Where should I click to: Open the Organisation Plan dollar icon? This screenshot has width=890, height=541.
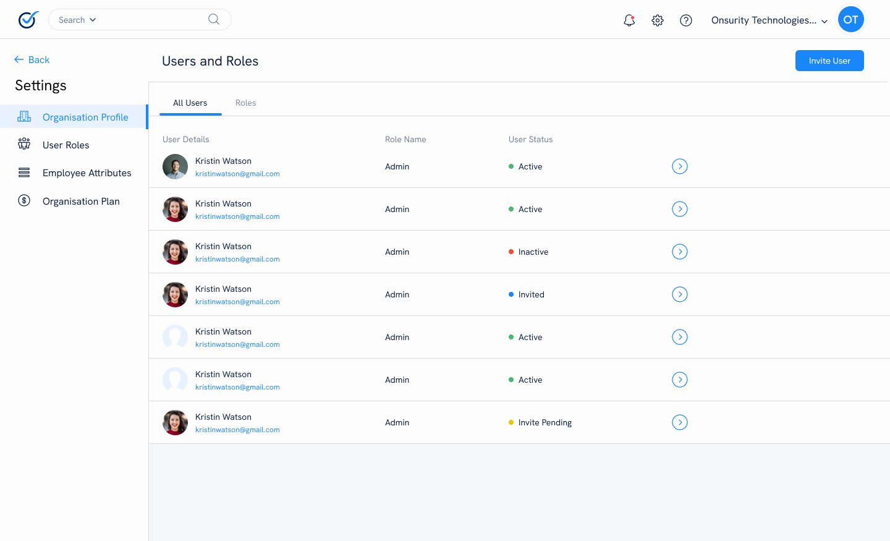(x=23, y=200)
